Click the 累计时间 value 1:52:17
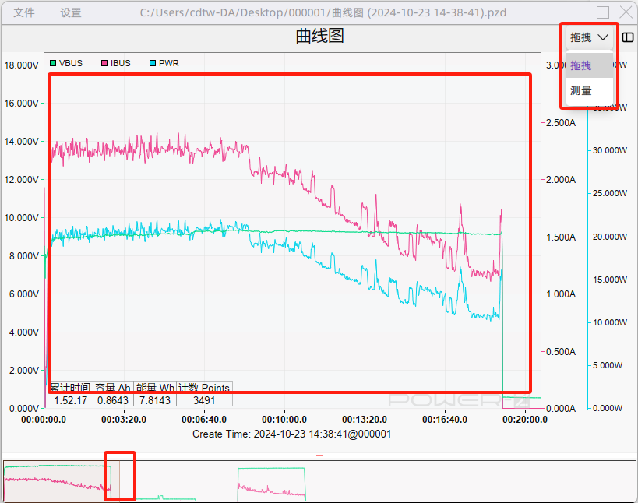The image size is (638, 503). pyautogui.click(x=70, y=399)
